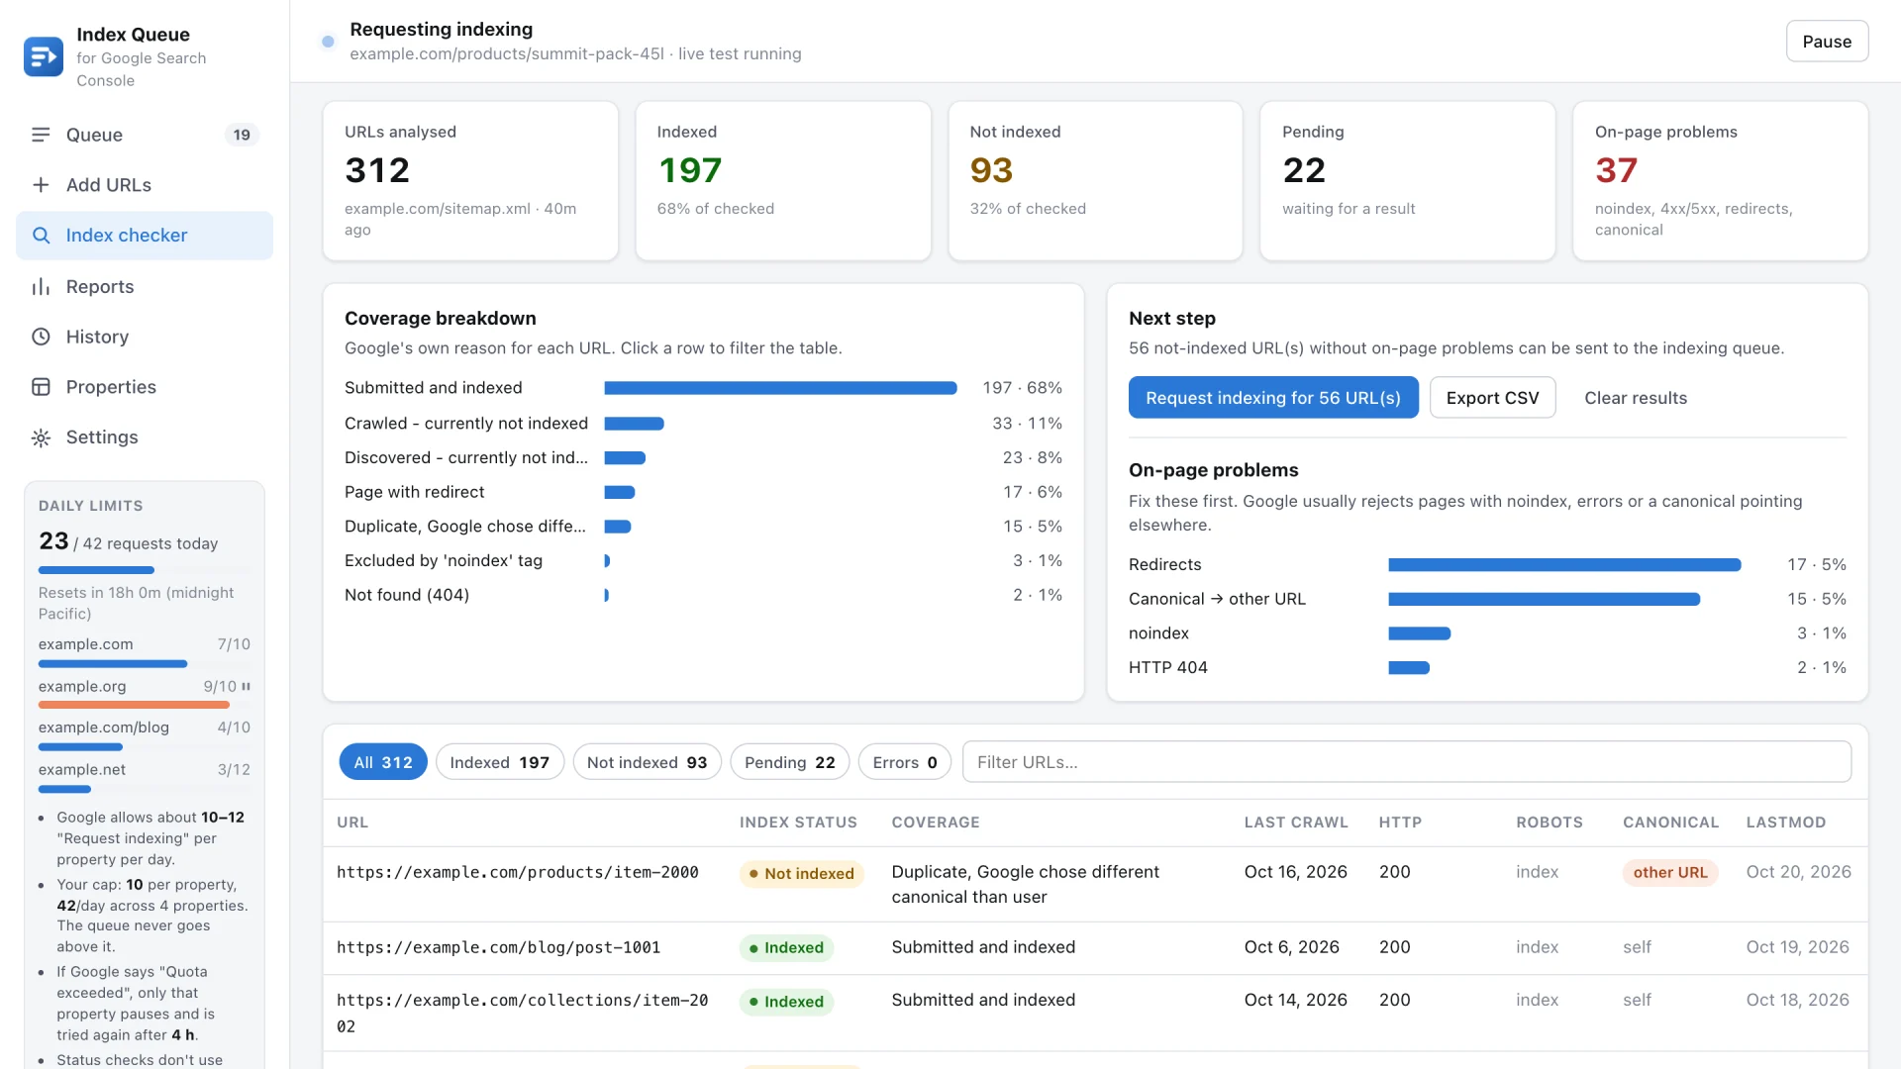
Task: Click the other URL canonical badge
Action: click(x=1670, y=872)
